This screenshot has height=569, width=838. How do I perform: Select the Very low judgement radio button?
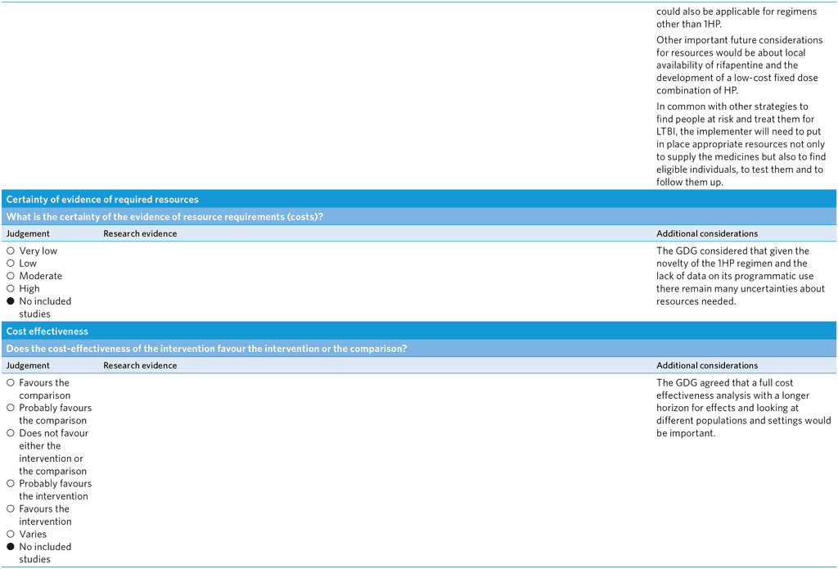coord(9,251)
